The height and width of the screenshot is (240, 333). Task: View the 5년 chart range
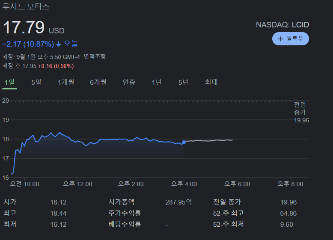183,82
